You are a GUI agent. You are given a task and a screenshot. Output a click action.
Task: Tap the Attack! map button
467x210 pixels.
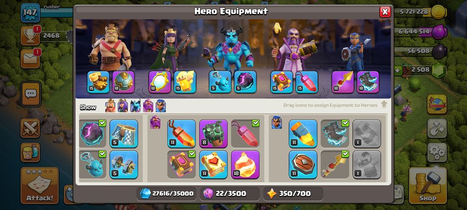pos(40,185)
